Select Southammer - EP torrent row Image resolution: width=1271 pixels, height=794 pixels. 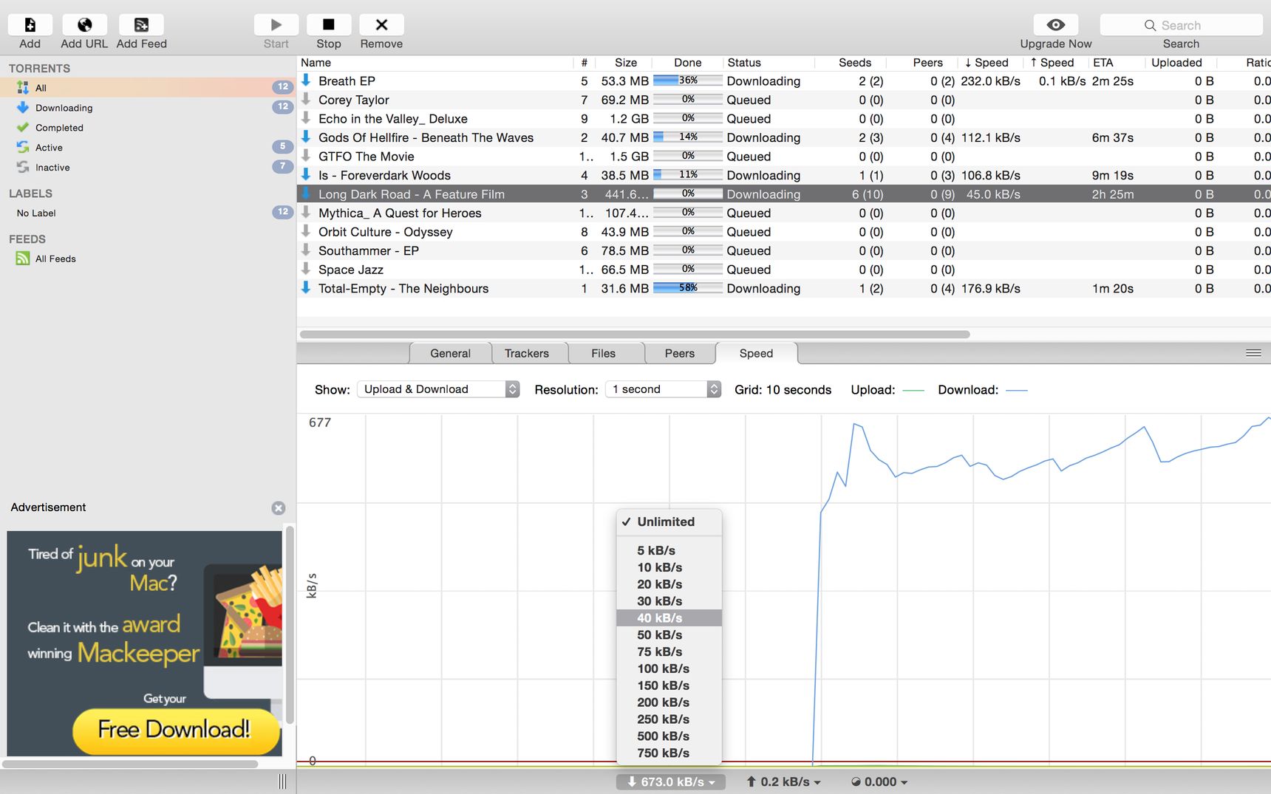pos(783,250)
